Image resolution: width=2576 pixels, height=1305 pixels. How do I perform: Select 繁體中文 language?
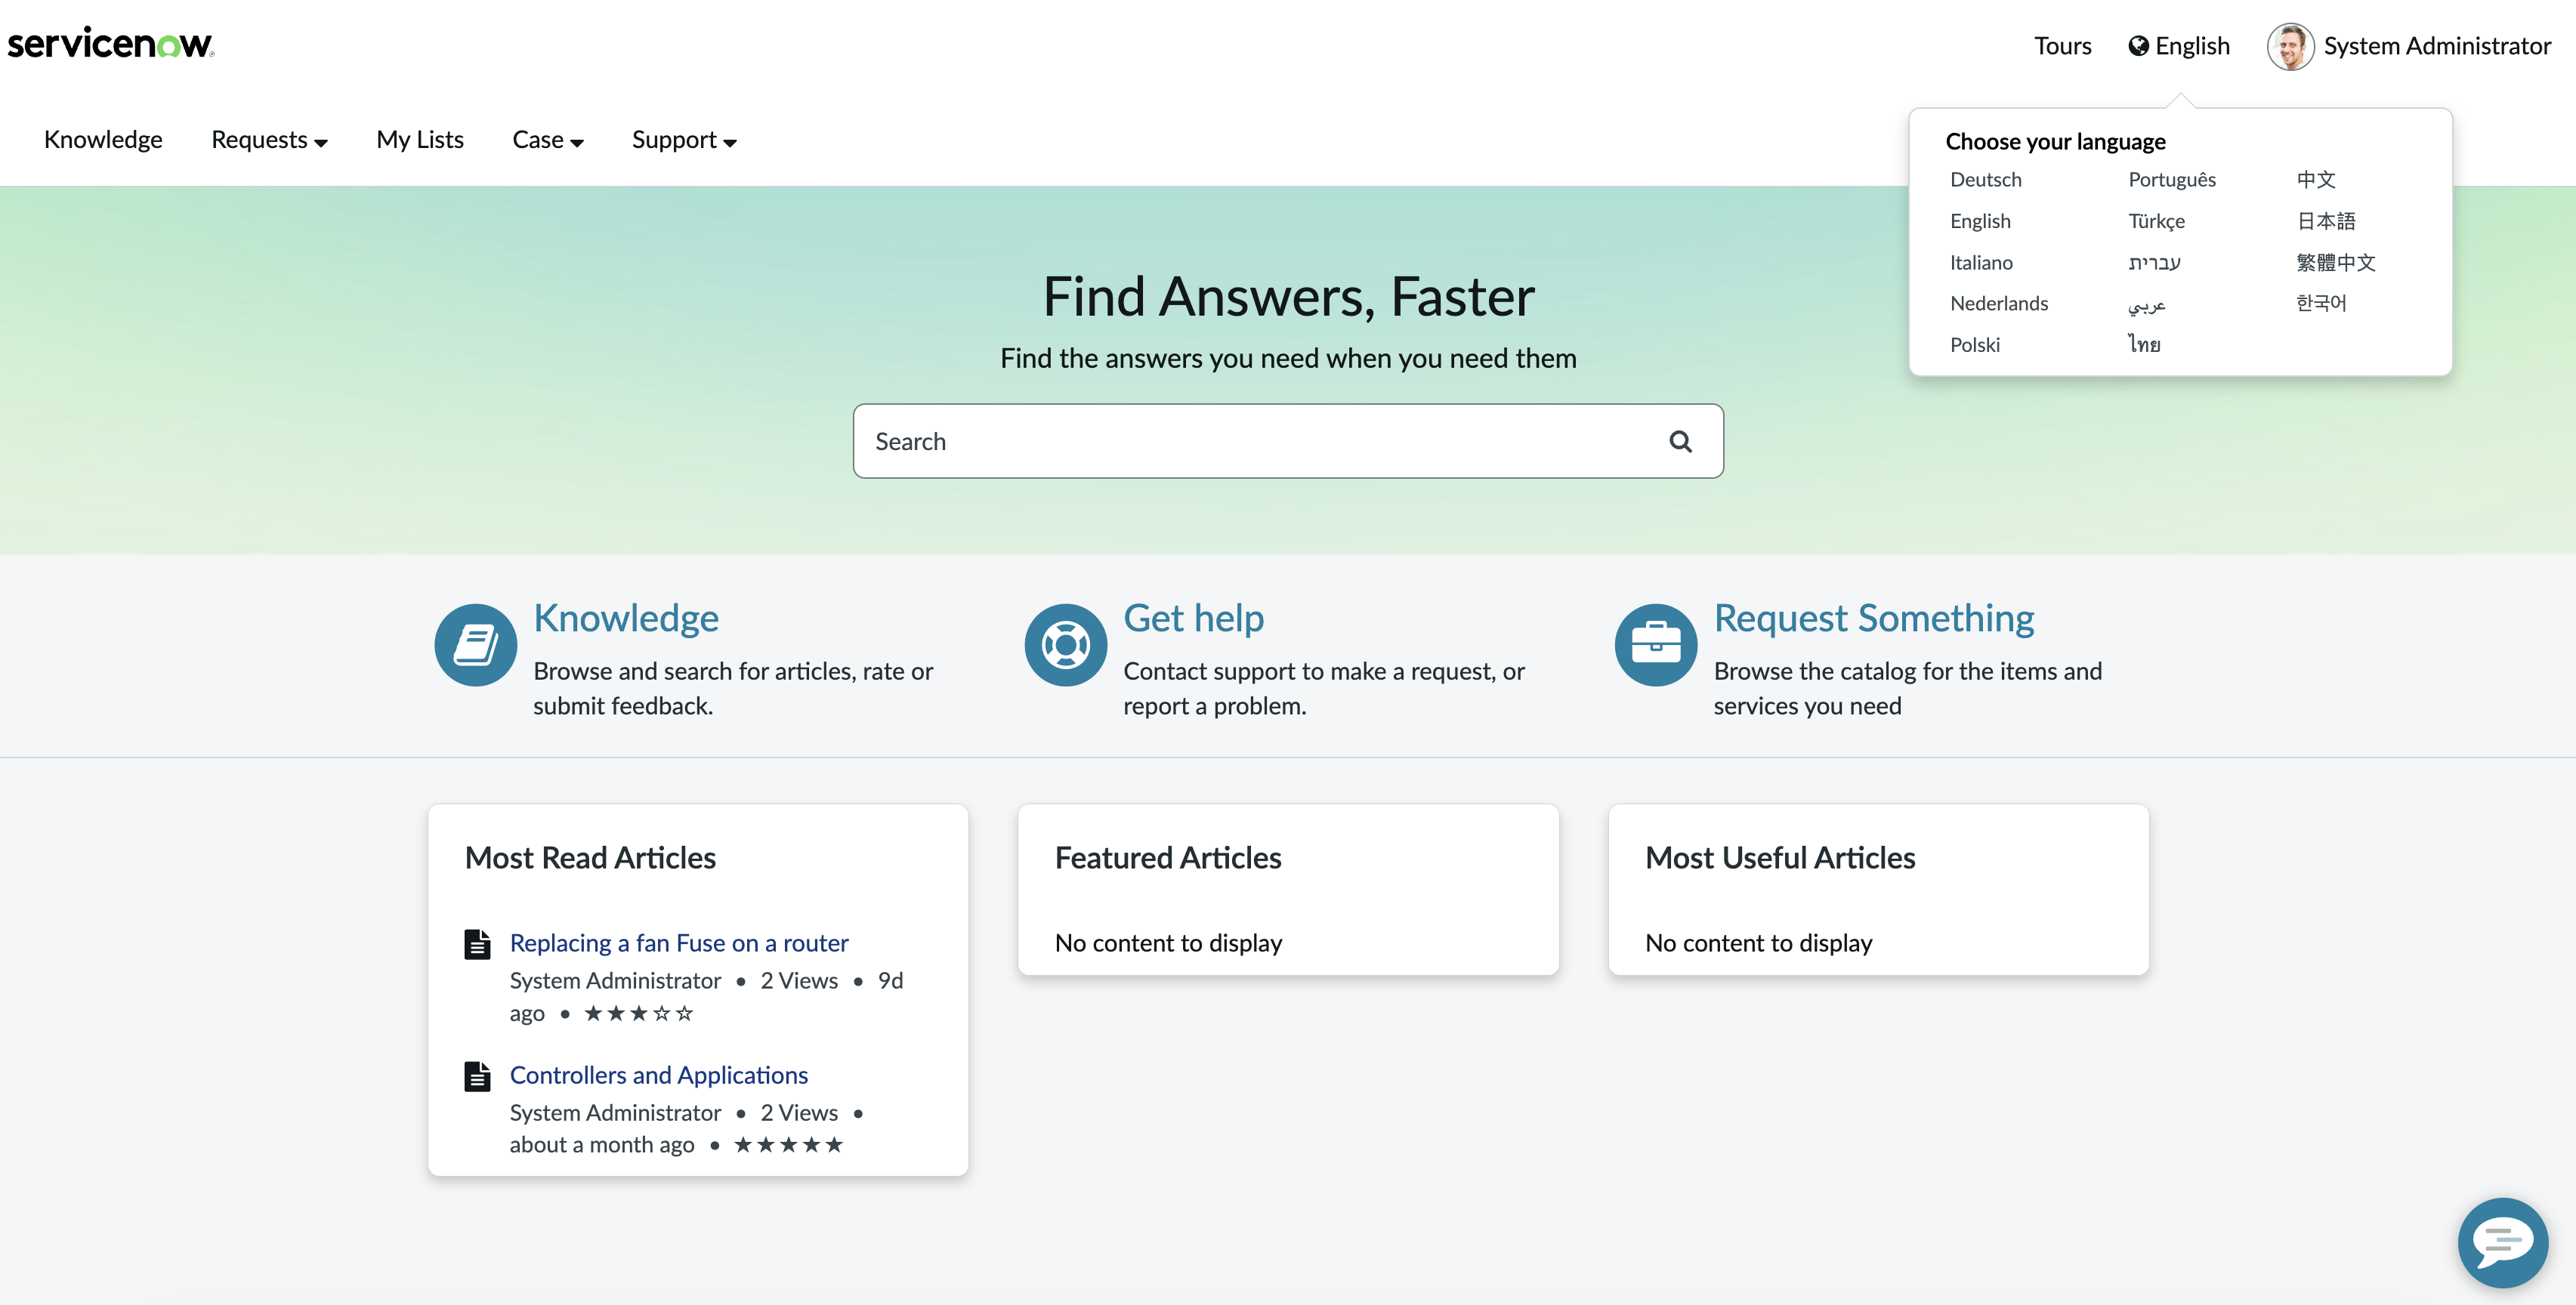2335,263
